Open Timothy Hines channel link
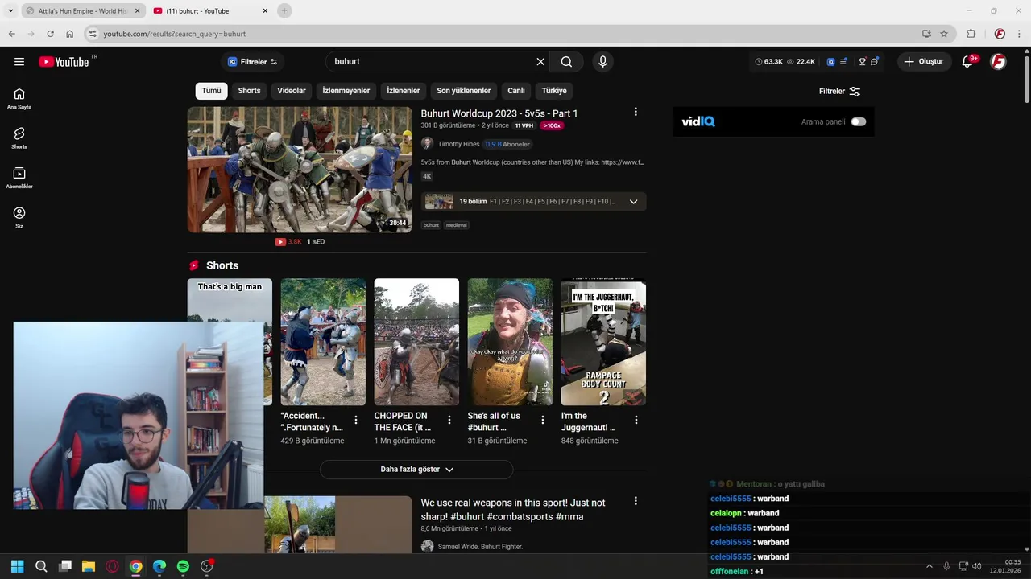This screenshot has width=1031, height=579. coord(458,144)
